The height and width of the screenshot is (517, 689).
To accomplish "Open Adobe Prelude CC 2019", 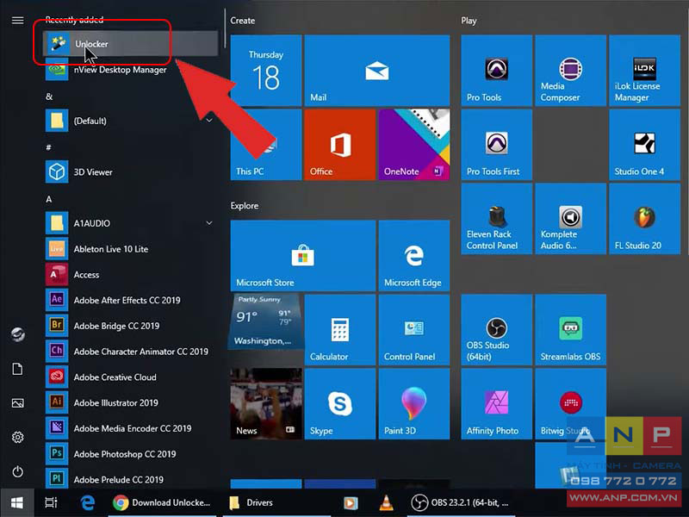I will tap(131, 479).
